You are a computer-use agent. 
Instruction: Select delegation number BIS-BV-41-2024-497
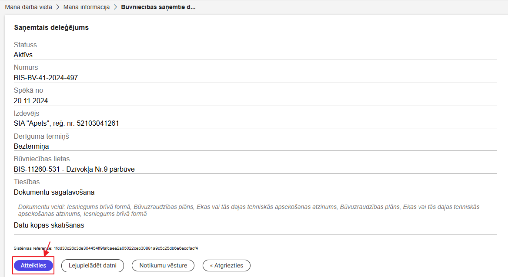click(46, 78)
